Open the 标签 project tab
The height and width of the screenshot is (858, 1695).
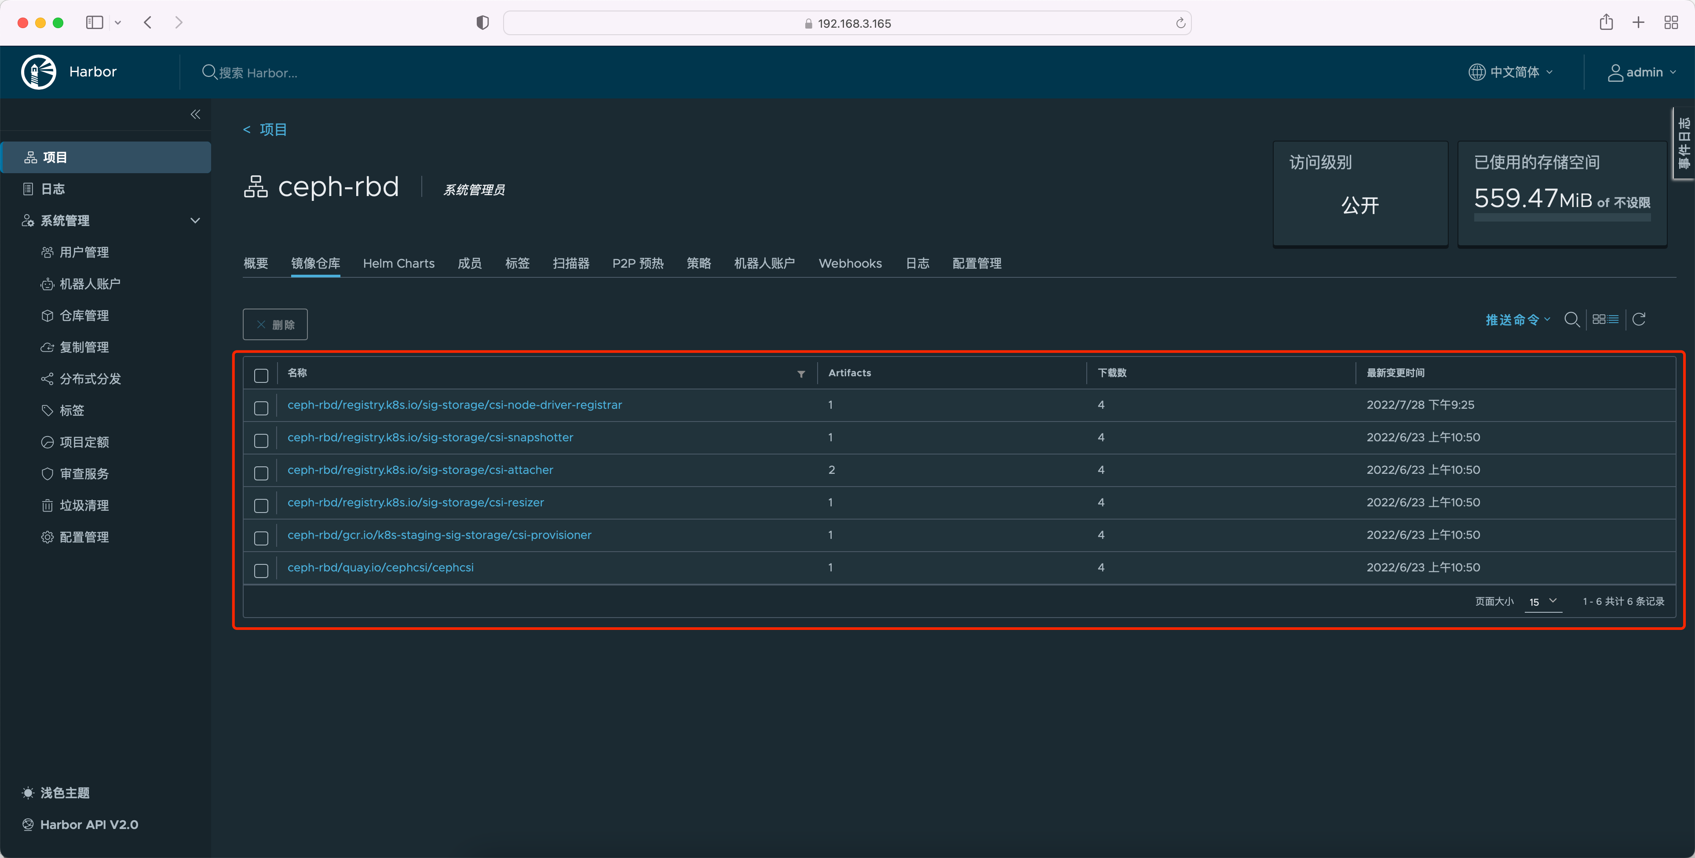[517, 263]
